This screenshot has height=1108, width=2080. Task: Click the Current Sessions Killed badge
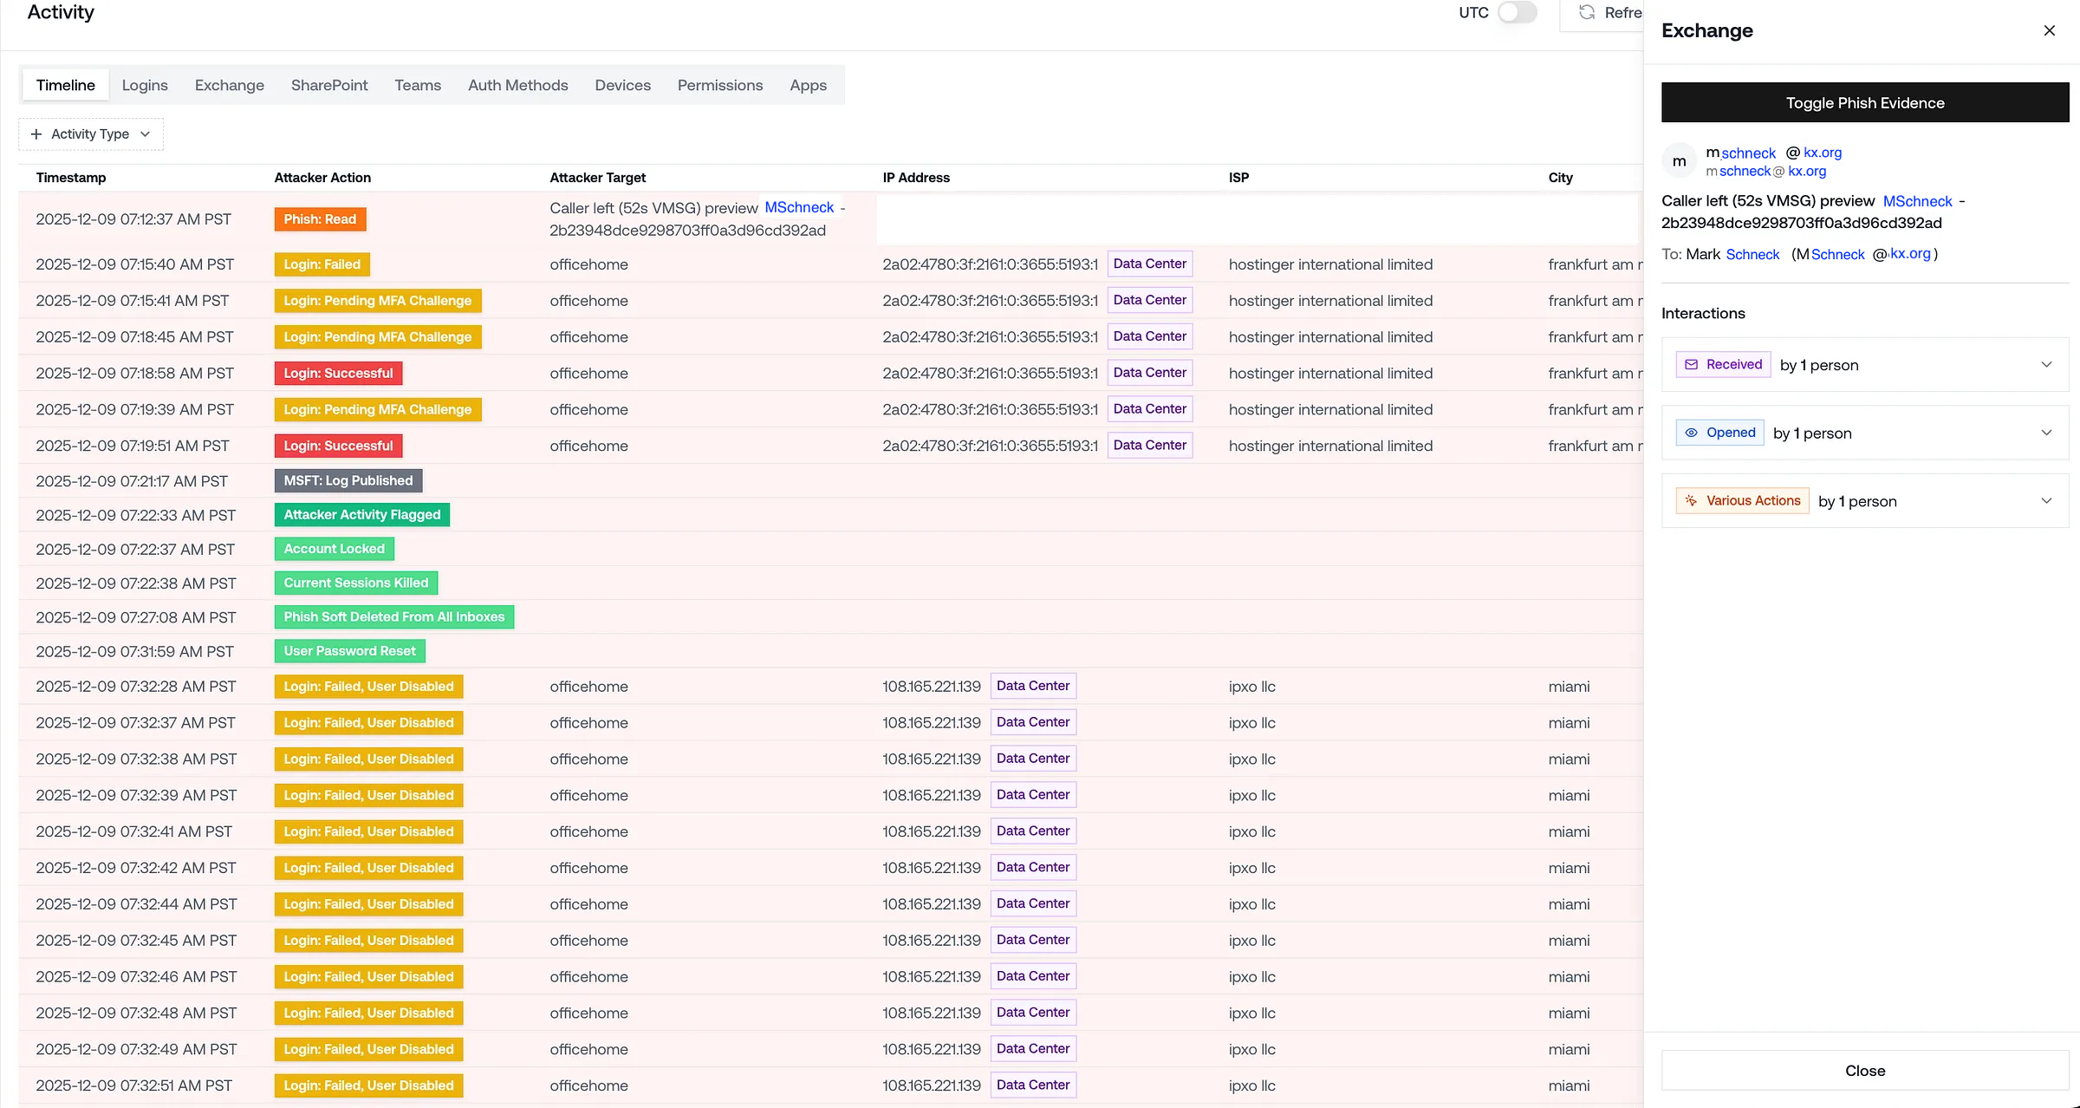(356, 583)
